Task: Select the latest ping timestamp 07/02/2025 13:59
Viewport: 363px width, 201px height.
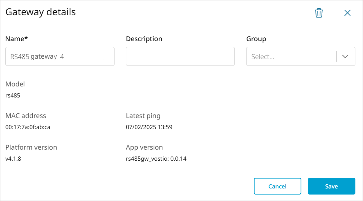Action: [x=149, y=127]
